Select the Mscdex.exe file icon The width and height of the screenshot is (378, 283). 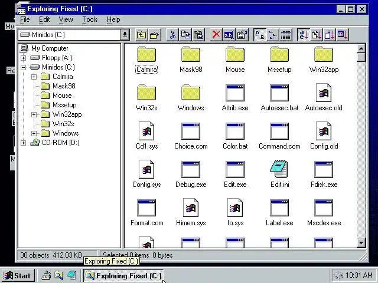(x=324, y=208)
